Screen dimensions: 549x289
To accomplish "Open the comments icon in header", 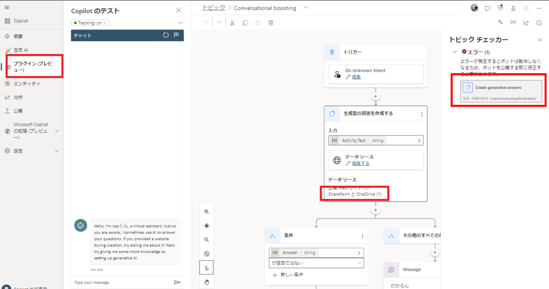I will click(487, 9).
